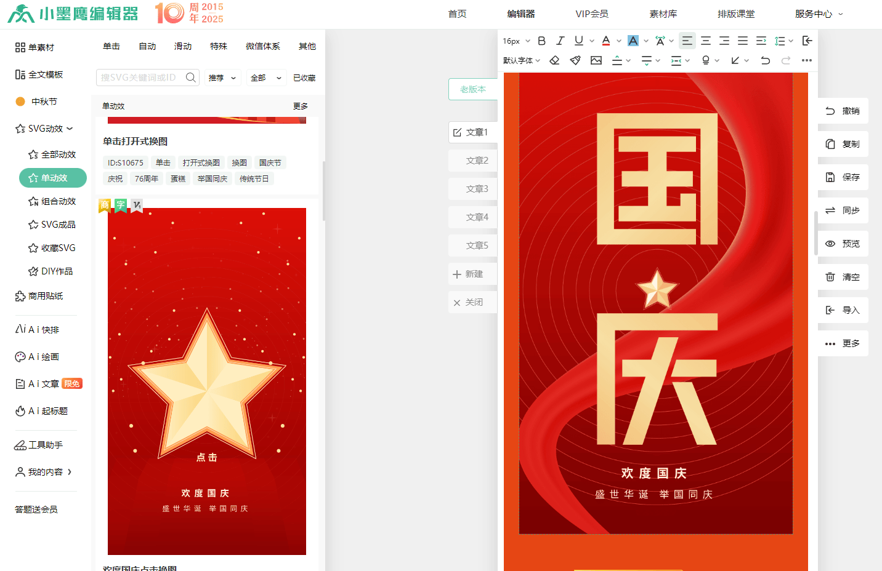Click the trash icon for 清空
Viewport: 882px width, 571px height.
click(x=830, y=277)
